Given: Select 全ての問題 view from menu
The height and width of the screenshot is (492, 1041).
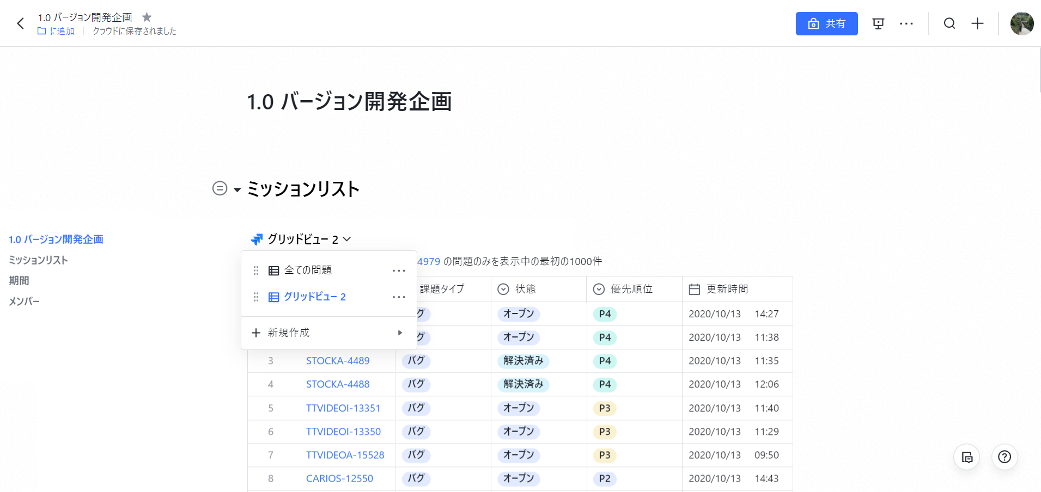Looking at the screenshot, I should tap(308, 270).
